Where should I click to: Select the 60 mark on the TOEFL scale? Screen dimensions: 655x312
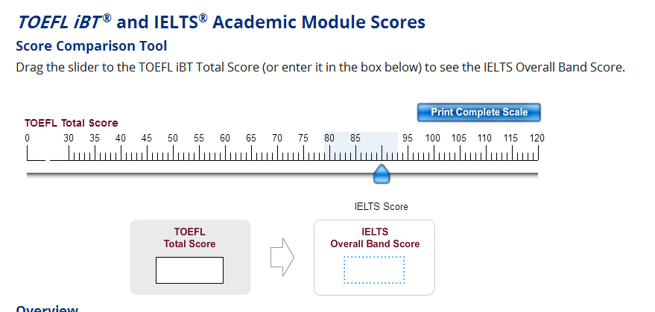pos(225,139)
